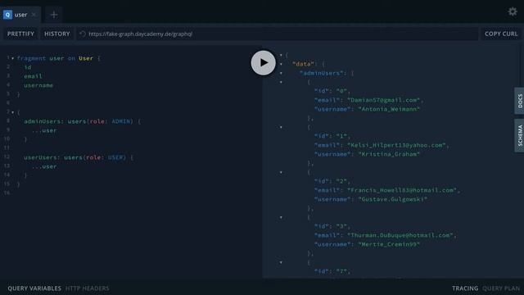Collapse the query block on line 7
The width and height of the screenshot is (524, 295).
point(13,112)
